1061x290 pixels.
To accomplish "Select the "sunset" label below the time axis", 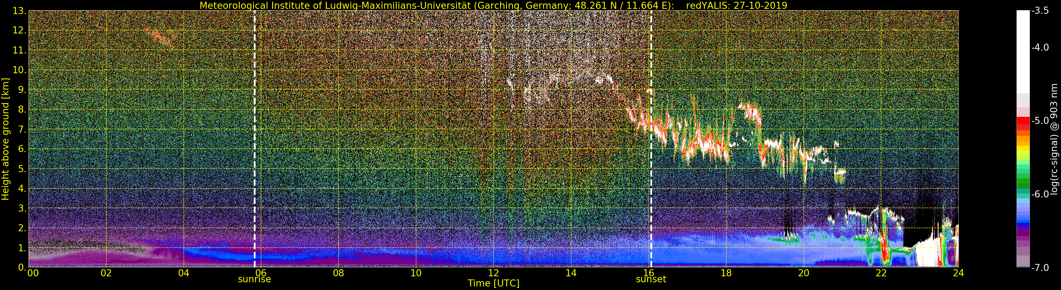I will point(651,279).
